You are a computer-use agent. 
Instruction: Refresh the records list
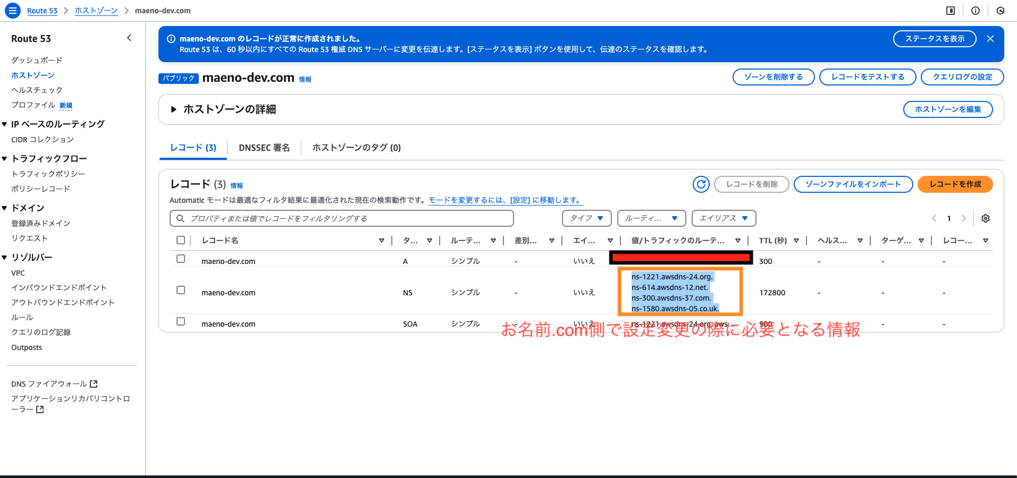[x=701, y=184]
